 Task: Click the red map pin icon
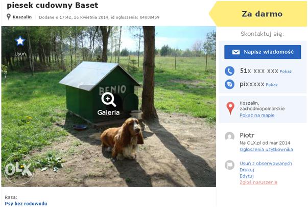[x=230, y=108]
